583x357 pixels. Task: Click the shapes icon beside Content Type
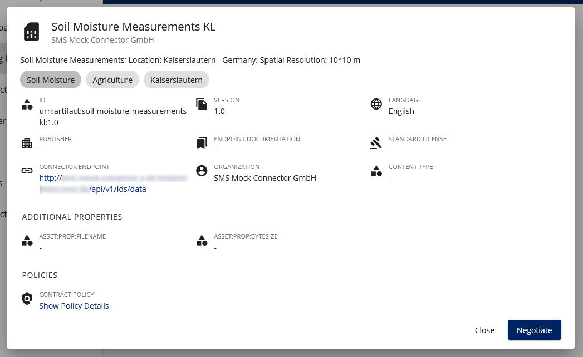pos(376,171)
